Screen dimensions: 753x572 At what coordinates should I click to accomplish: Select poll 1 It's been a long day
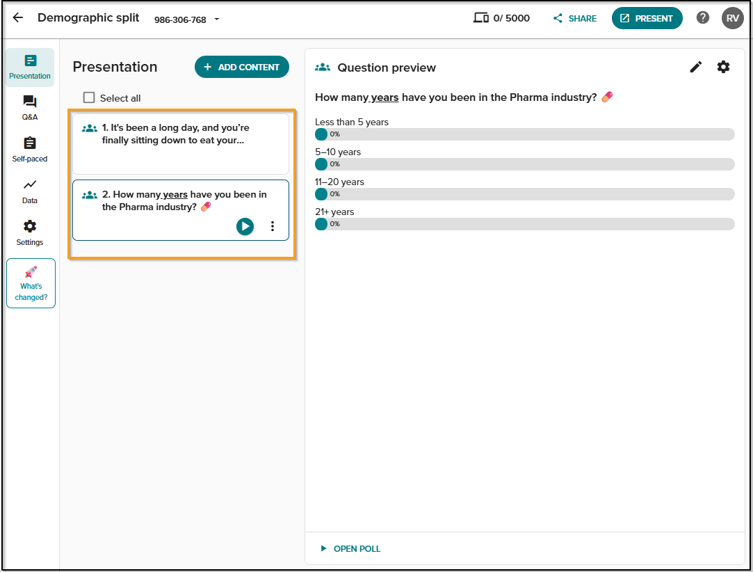click(x=181, y=144)
